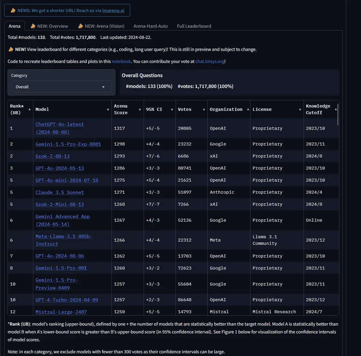Image resolution: width=361 pixels, height=356 pixels.
Task: Switch to the Arena-Hard-Auto tab
Action: pos(151,26)
